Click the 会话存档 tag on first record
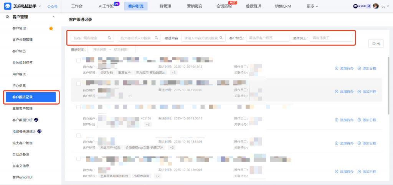 click(107, 73)
